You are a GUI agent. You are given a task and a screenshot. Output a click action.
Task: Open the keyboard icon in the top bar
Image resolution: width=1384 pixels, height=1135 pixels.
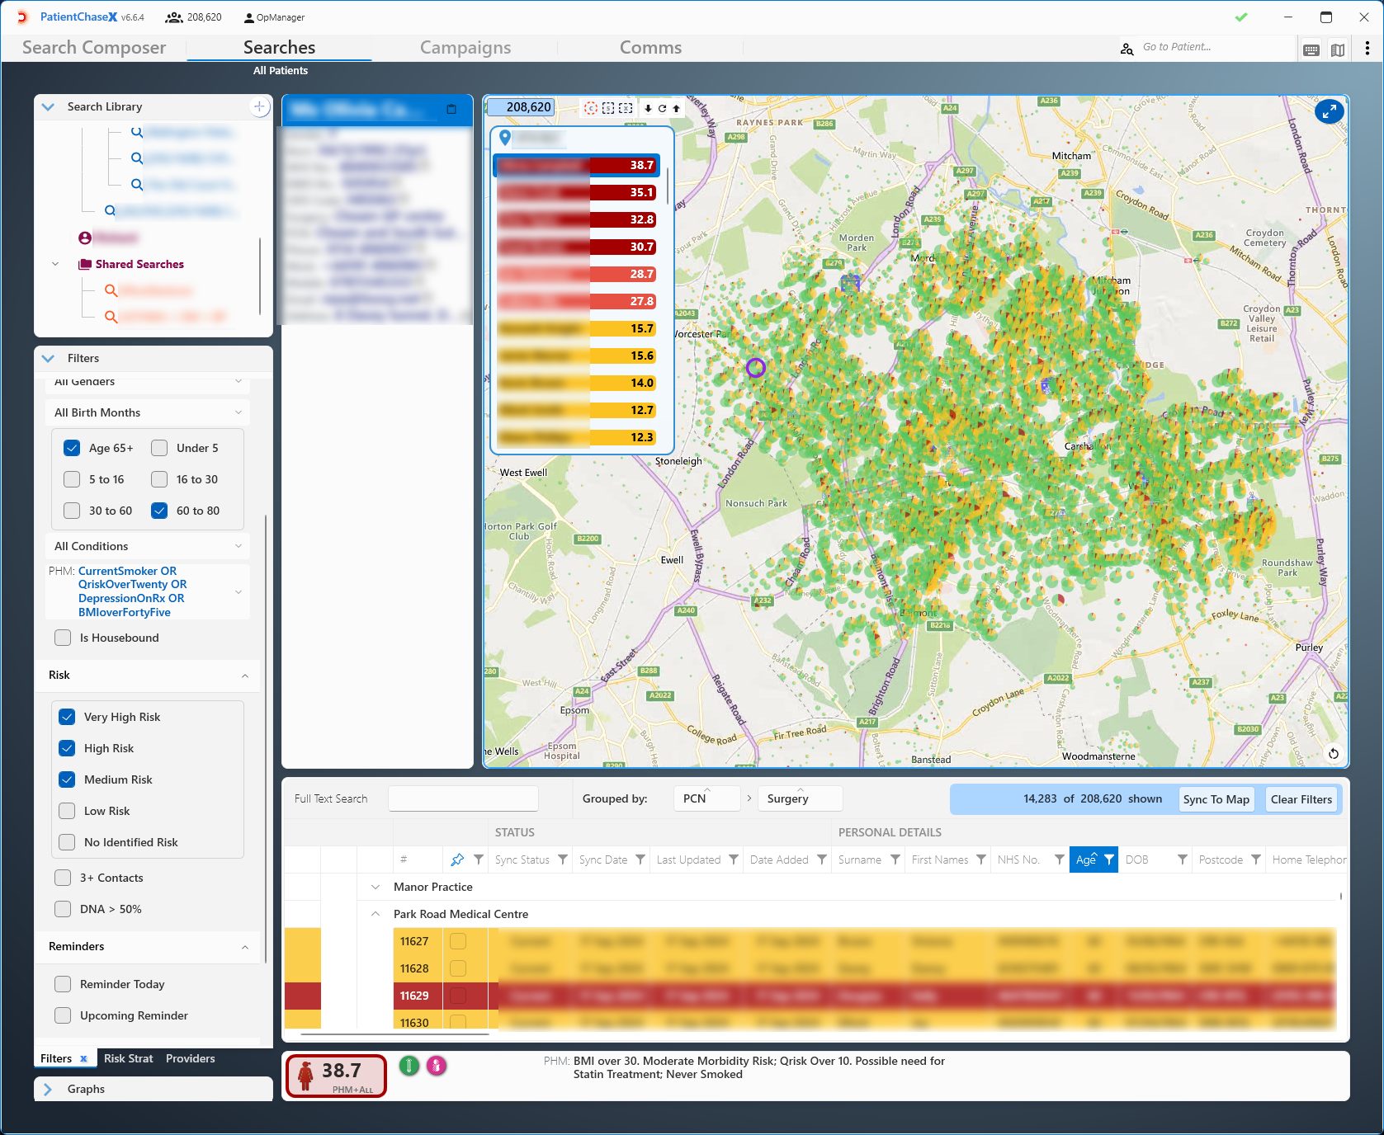(1311, 48)
